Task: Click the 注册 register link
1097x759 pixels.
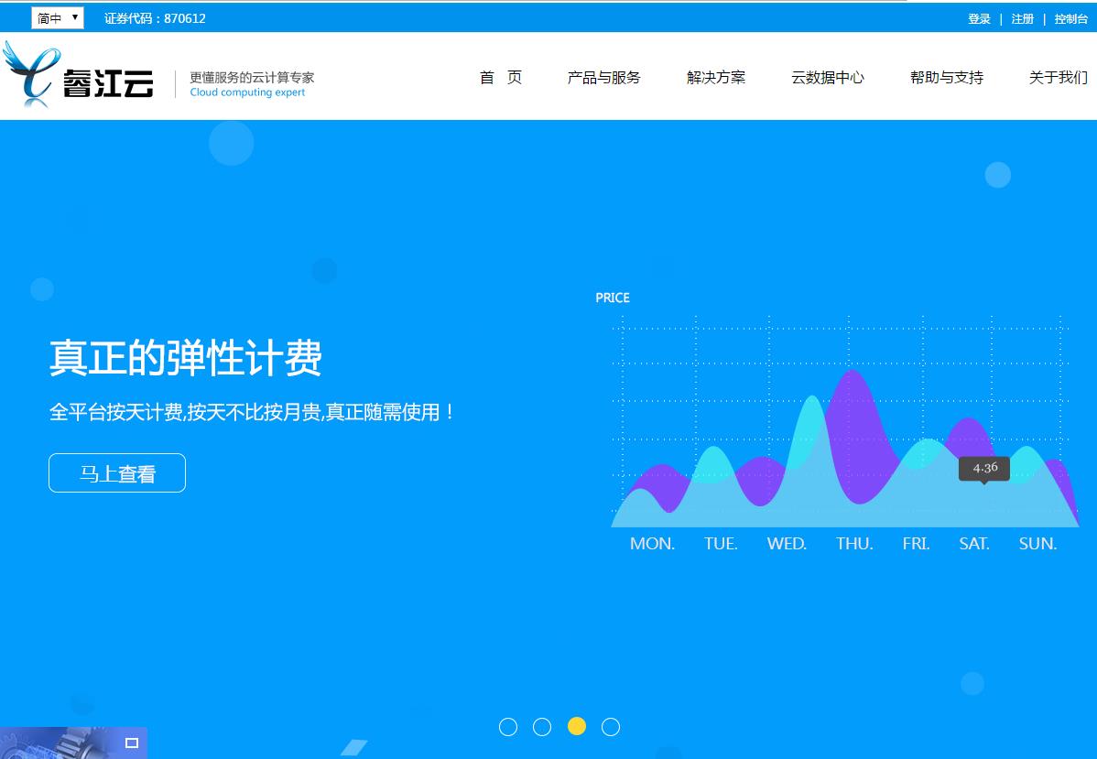Action: 1022,19
